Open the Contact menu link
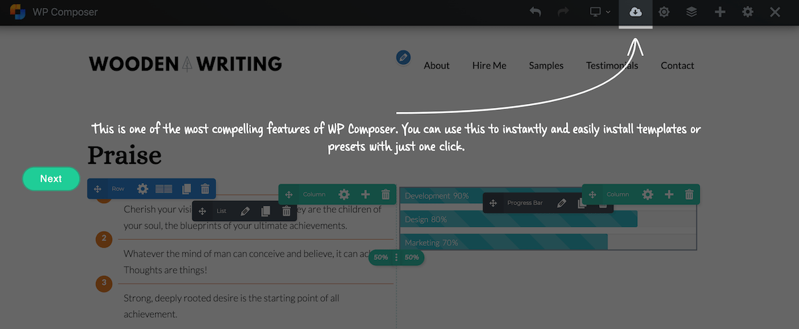 point(677,65)
